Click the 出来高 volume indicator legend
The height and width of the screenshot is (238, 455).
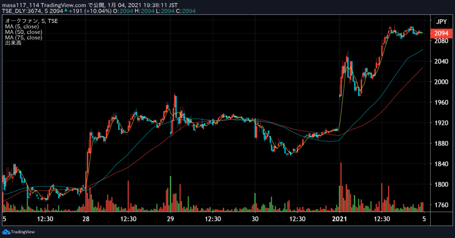point(13,43)
